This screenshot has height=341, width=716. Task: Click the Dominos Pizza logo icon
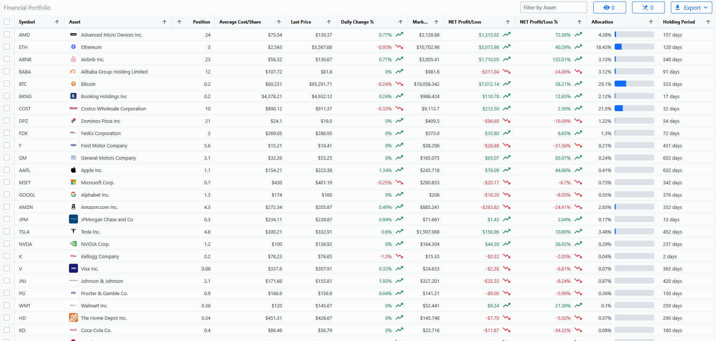pos(73,121)
